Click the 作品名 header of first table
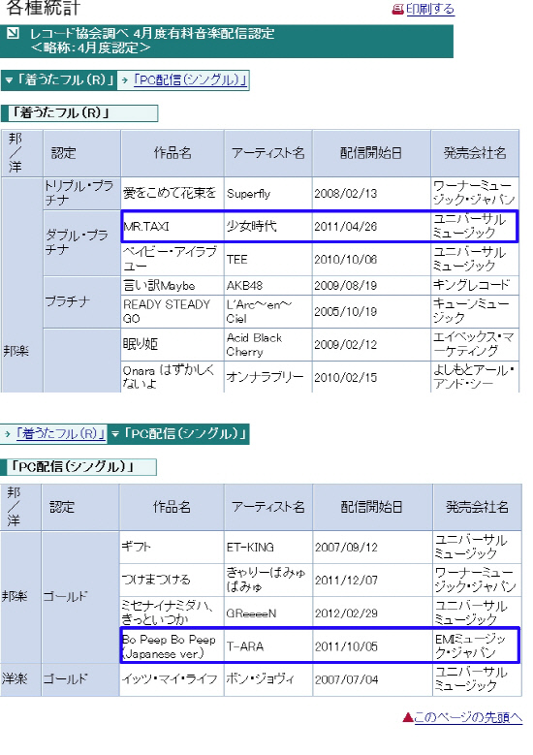The image size is (533, 755). tap(172, 153)
